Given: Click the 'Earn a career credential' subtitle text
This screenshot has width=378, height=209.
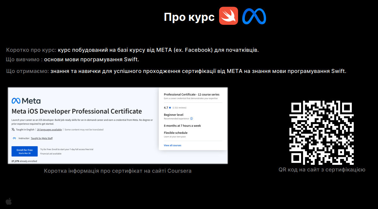Looking at the screenshot, I should pos(191,98).
